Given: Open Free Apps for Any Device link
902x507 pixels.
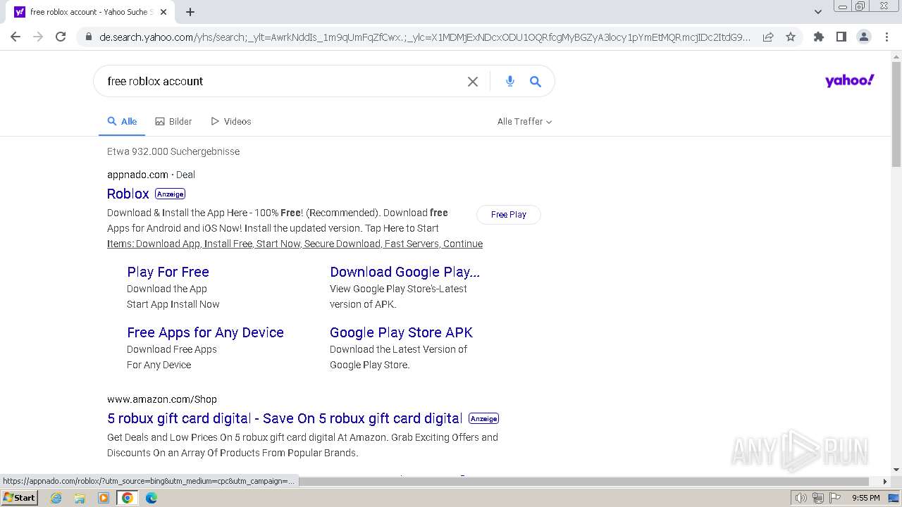Looking at the screenshot, I should (205, 332).
